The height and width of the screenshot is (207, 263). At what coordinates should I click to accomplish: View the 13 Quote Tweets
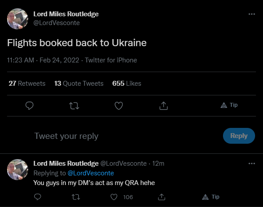[79, 84]
